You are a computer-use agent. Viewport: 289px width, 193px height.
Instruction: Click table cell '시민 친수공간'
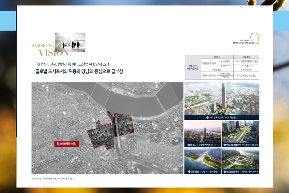[x=246, y=66]
